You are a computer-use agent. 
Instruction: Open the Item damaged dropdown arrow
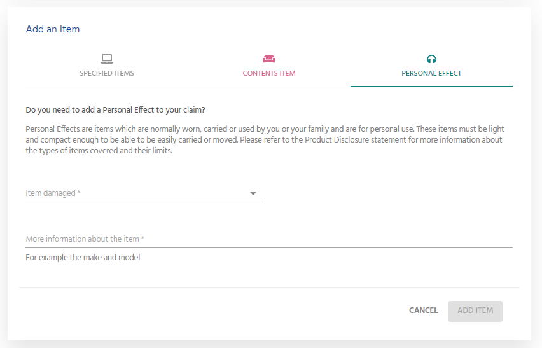coord(253,193)
